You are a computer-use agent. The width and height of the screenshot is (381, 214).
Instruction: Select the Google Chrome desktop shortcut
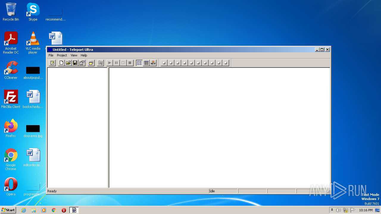click(x=11, y=159)
